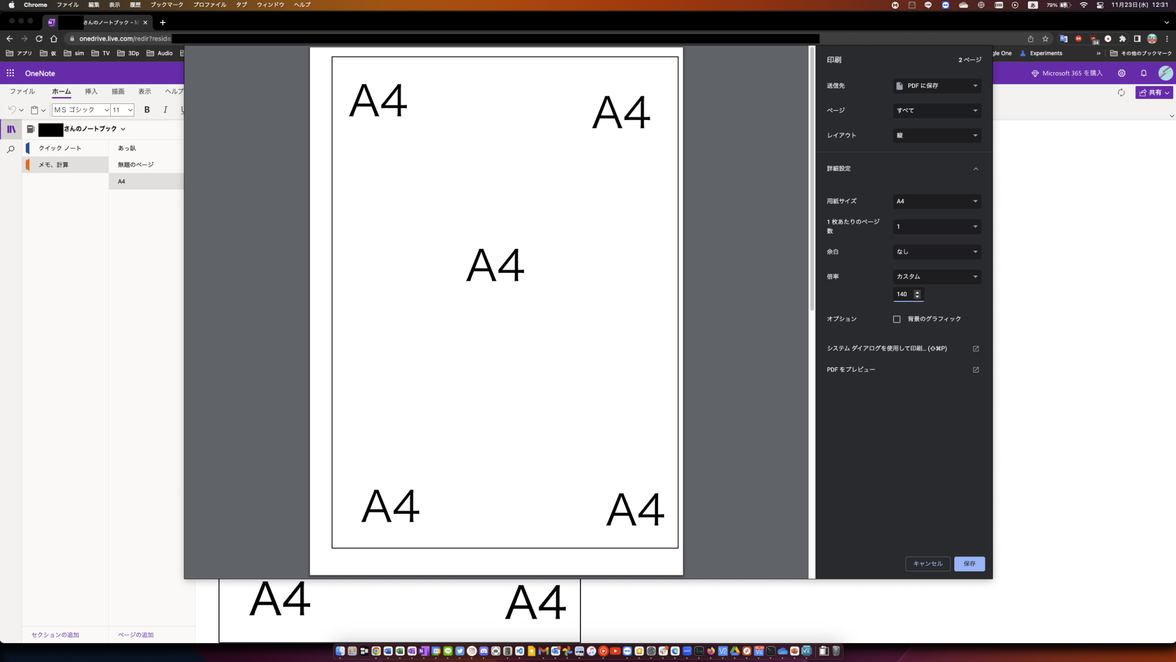Open the Microsoft 365 app launcher grid
Viewport: 1176px width, 662px height.
click(x=10, y=73)
